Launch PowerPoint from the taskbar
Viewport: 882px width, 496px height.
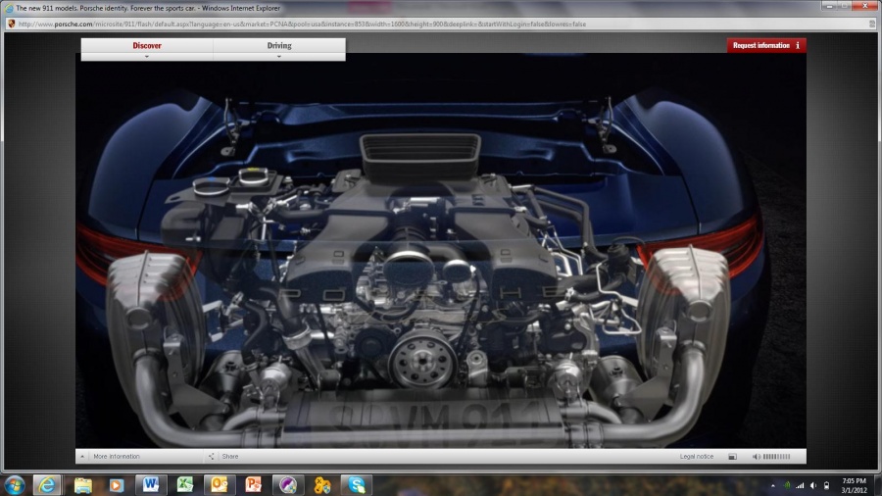pyautogui.click(x=253, y=485)
